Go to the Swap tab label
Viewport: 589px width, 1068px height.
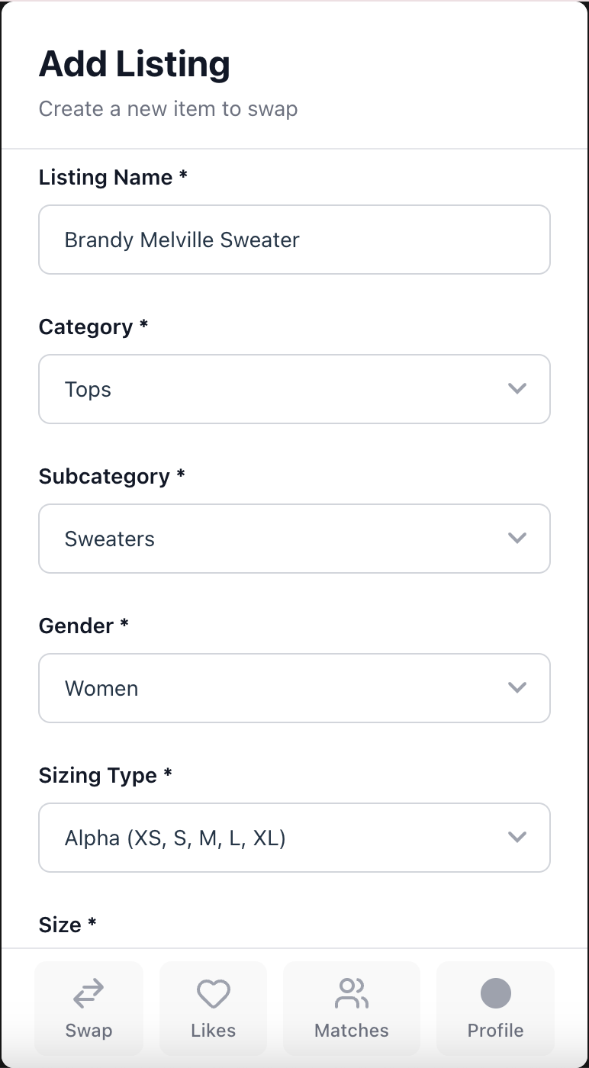pos(89,1031)
